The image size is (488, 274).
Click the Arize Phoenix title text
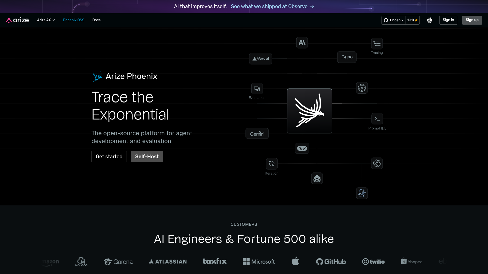(x=131, y=76)
